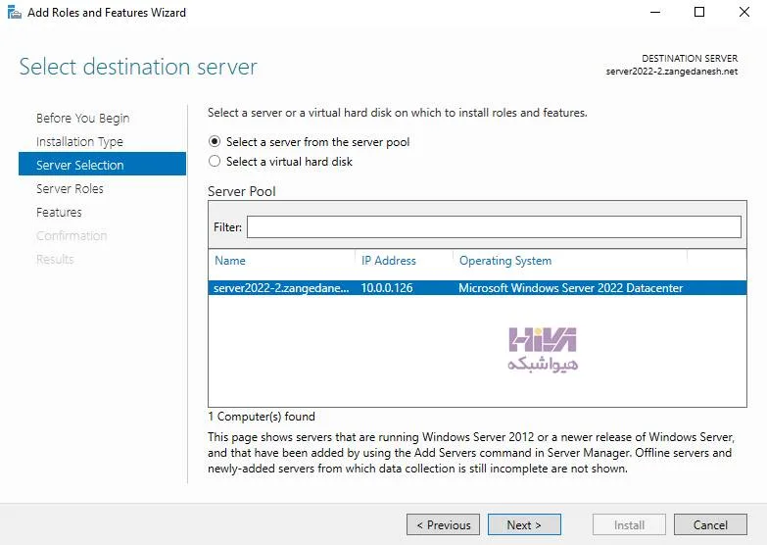Go to Before You Begin step

click(x=82, y=118)
